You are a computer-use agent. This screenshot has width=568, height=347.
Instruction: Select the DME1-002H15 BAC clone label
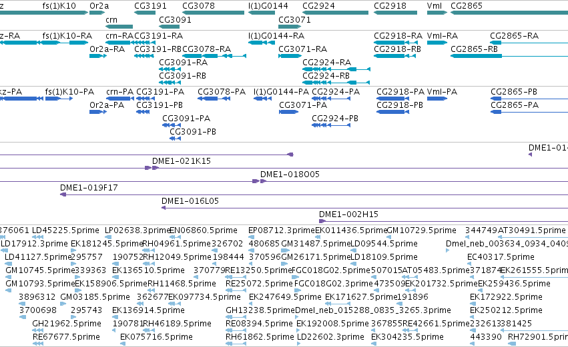(x=349, y=214)
